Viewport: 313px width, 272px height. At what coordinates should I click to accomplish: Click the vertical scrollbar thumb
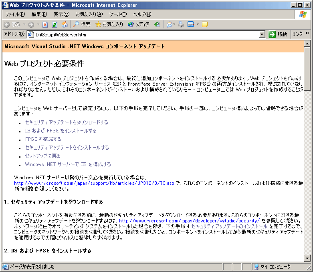pos(307,69)
